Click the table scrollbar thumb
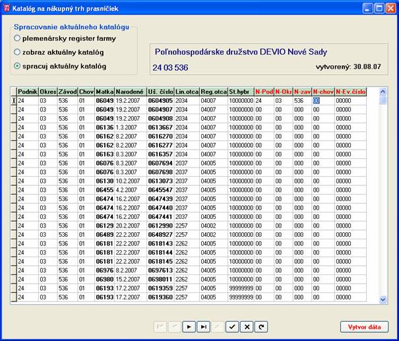The height and width of the screenshot is (341, 399). tap(383, 100)
